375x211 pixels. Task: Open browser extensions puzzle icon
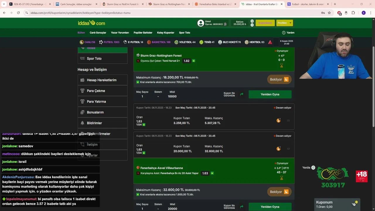tap(353, 13)
